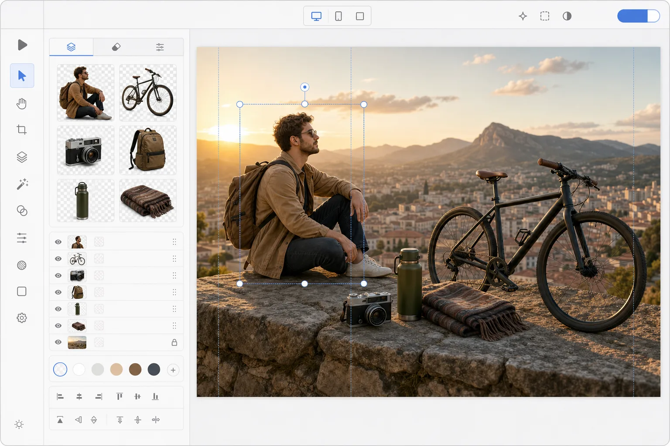Select the pointer arrow tool
Image resolution: width=670 pixels, height=446 pixels.
pyautogui.click(x=22, y=76)
